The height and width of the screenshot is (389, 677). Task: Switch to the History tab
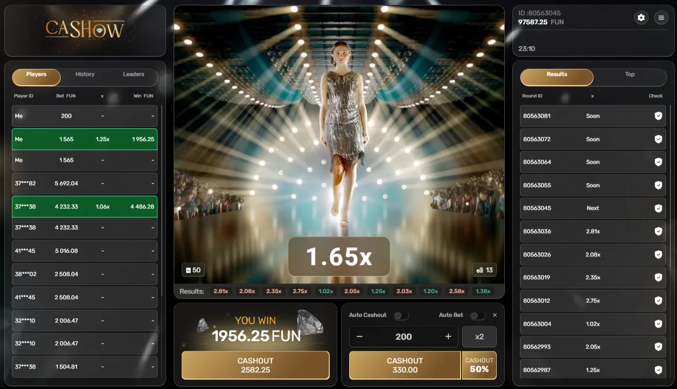pos(85,75)
